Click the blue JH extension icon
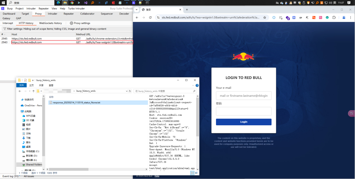 click(x=294, y=17)
